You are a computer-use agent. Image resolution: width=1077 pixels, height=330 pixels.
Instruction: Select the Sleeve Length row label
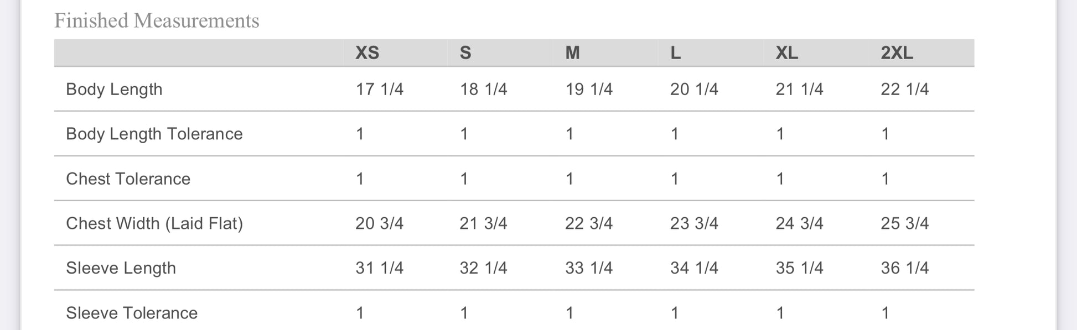click(121, 268)
